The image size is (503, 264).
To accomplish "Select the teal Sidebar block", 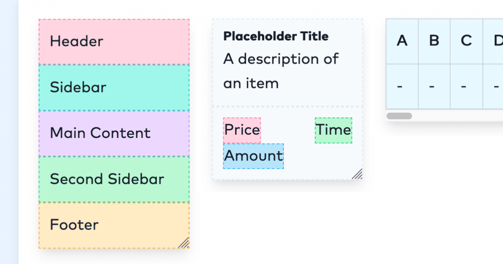I will (114, 87).
